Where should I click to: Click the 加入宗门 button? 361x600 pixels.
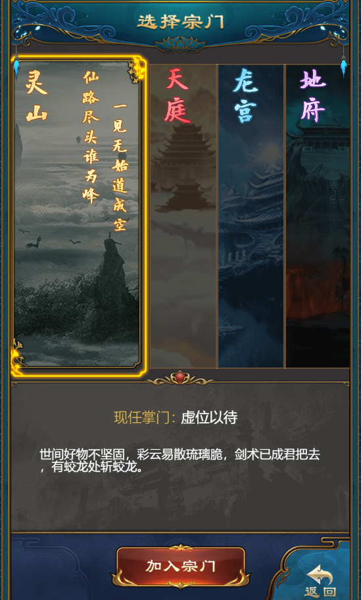coord(181,566)
